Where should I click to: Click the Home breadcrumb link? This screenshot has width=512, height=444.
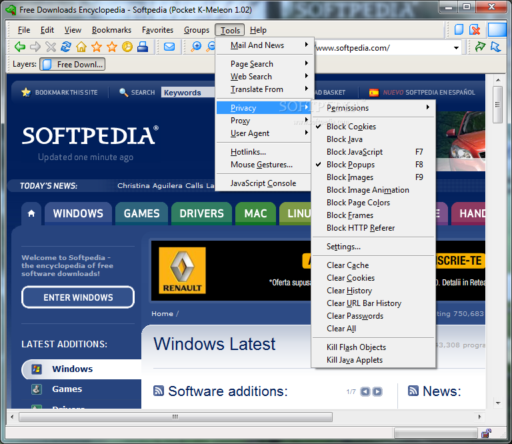[x=162, y=313]
